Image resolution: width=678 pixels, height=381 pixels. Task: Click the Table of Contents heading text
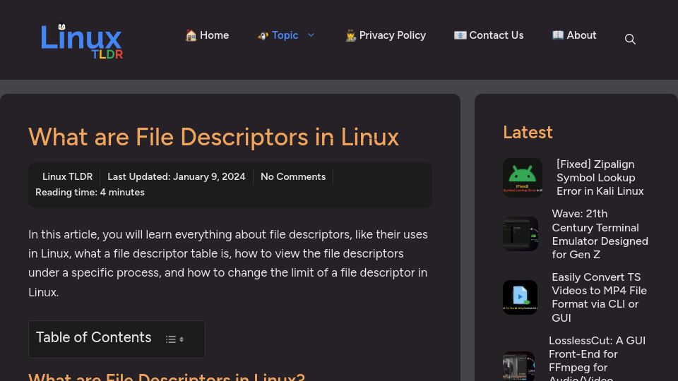click(93, 337)
